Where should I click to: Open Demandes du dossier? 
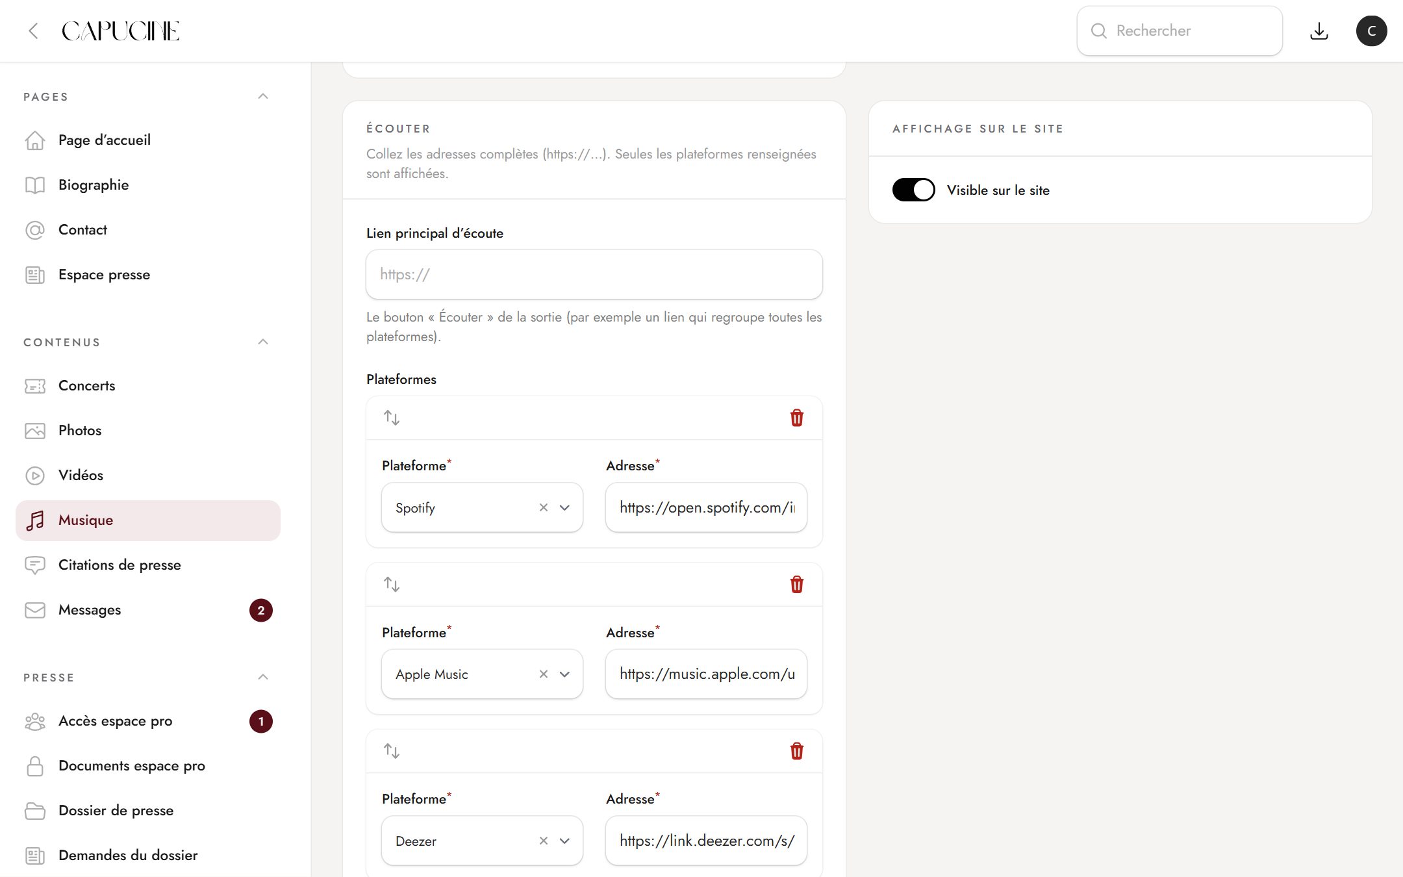148,856
